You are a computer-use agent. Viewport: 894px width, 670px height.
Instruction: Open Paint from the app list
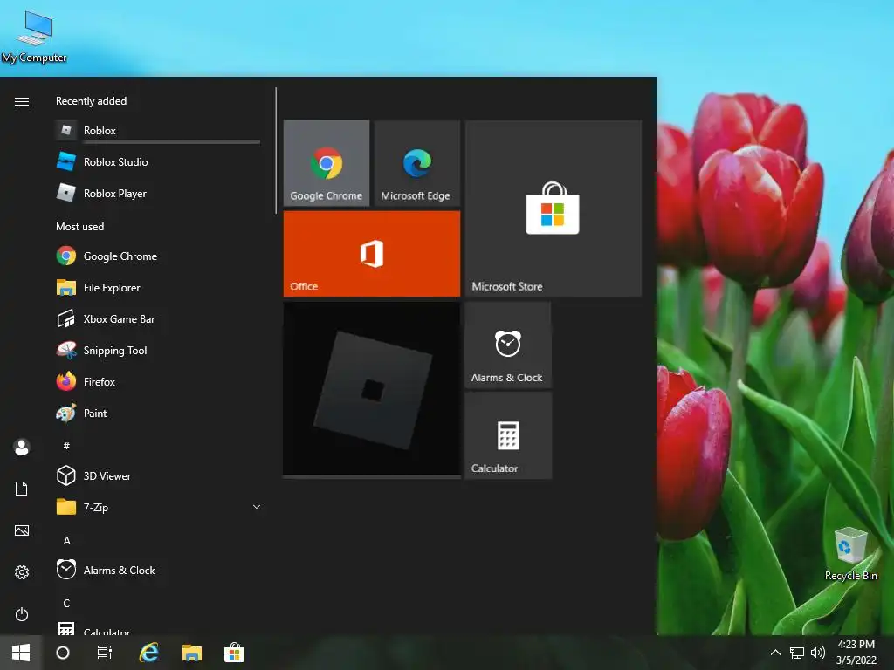click(x=157, y=413)
